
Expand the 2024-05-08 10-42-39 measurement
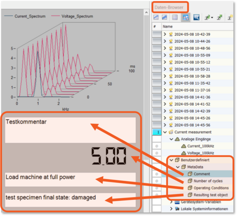point(165,34)
